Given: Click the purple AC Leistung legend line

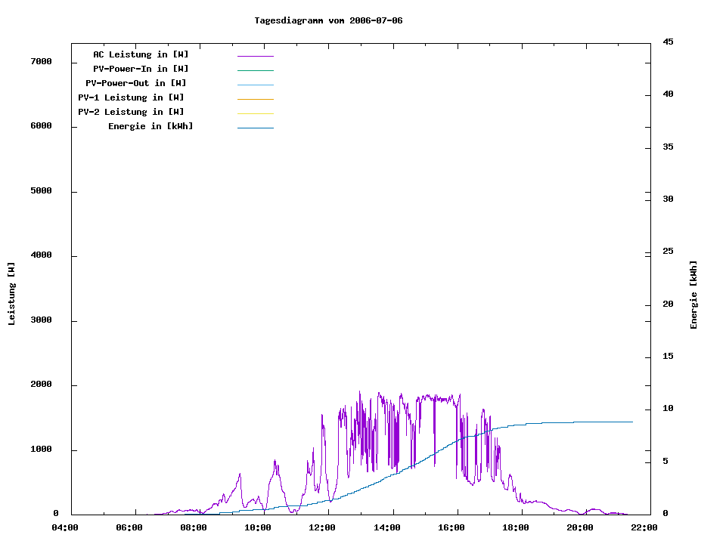Looking at the screenshot, I should click(255, 56).
